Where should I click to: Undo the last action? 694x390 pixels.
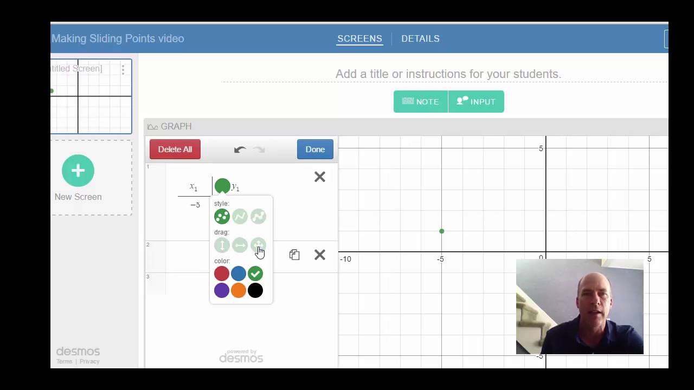point(240,149)
